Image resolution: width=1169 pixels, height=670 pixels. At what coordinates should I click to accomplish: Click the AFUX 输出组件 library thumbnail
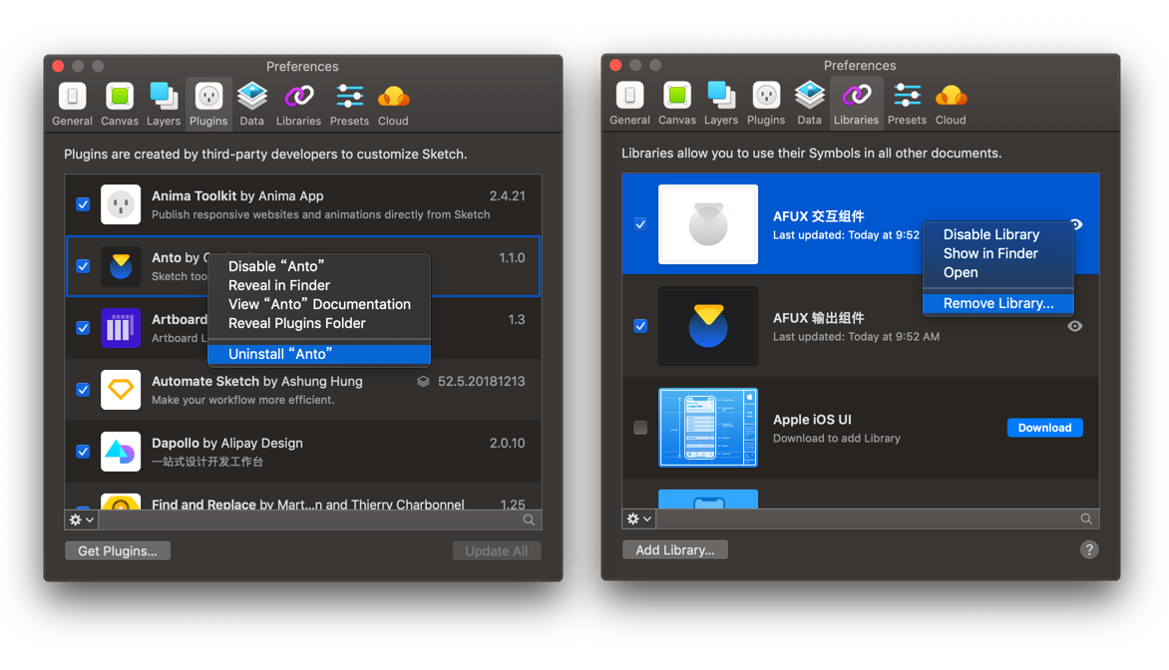[x=708, y=326]
